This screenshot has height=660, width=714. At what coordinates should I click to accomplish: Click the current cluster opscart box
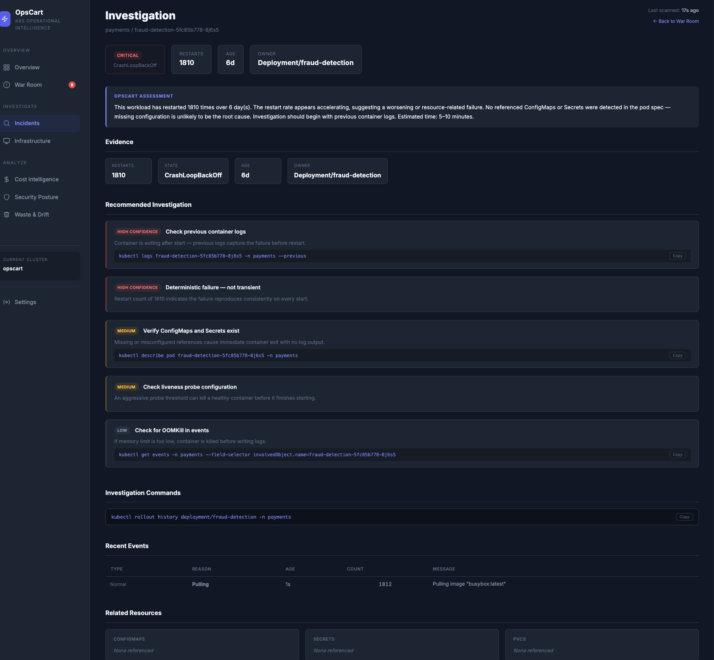click(x=40, y=266)
